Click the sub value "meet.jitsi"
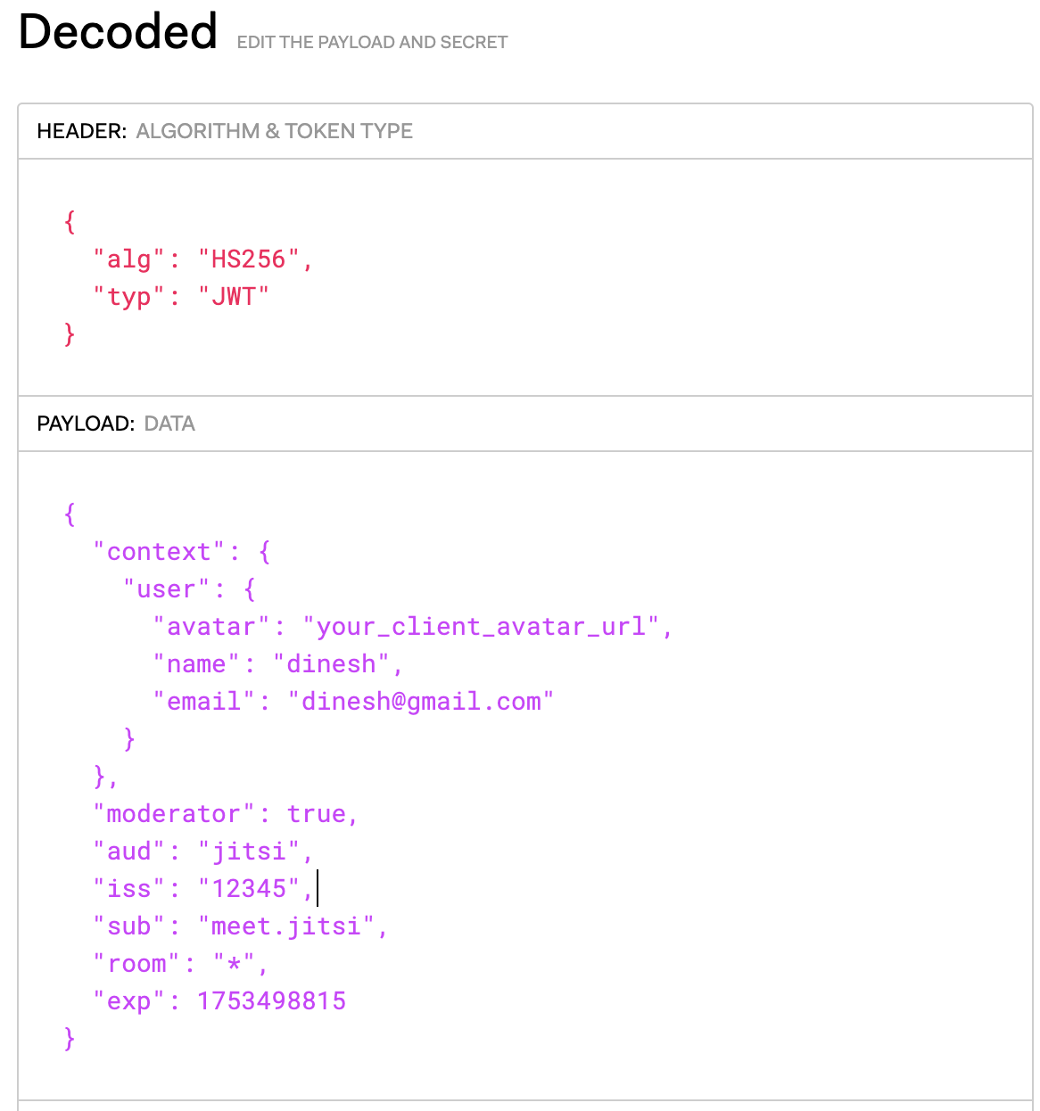The height and width of the screenshot is (1111, 1040). [x=286, y=926]
